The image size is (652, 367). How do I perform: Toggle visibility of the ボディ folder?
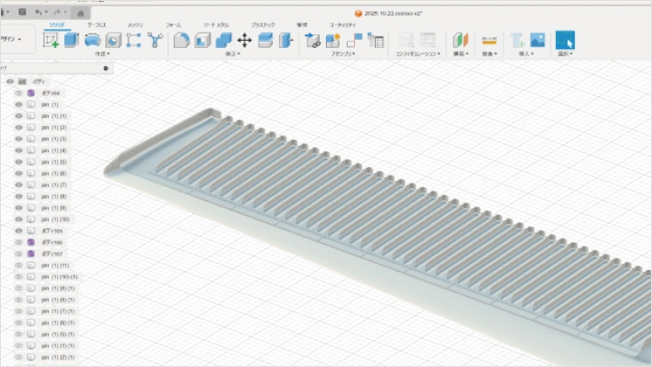(10, 82)
